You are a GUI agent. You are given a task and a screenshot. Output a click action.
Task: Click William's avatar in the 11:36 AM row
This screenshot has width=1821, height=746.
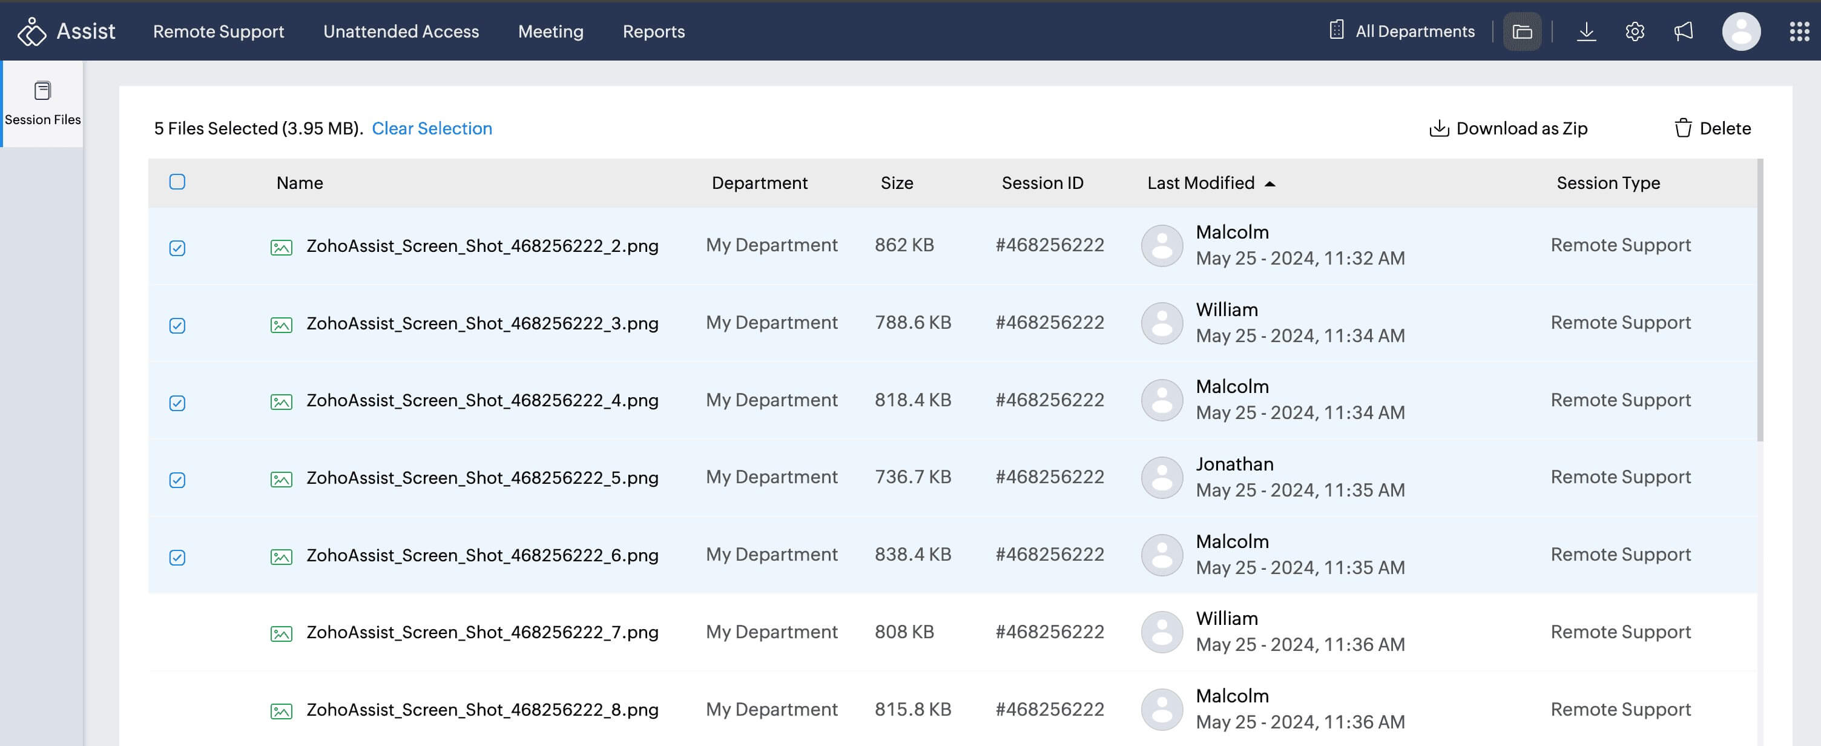1162,632
